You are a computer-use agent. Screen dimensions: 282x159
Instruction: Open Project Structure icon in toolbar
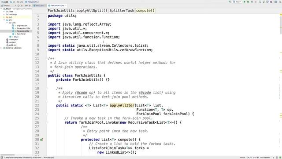[275, 2]
